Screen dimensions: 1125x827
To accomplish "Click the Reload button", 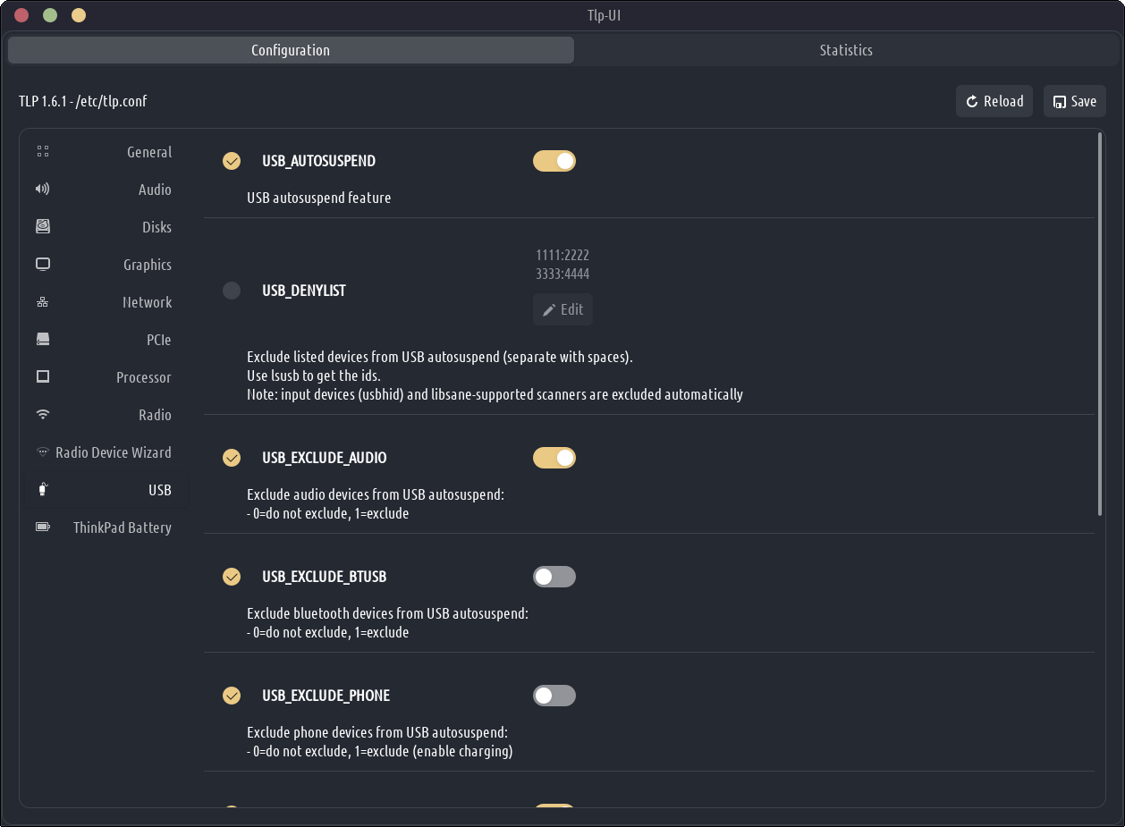I will coord(994,101).
